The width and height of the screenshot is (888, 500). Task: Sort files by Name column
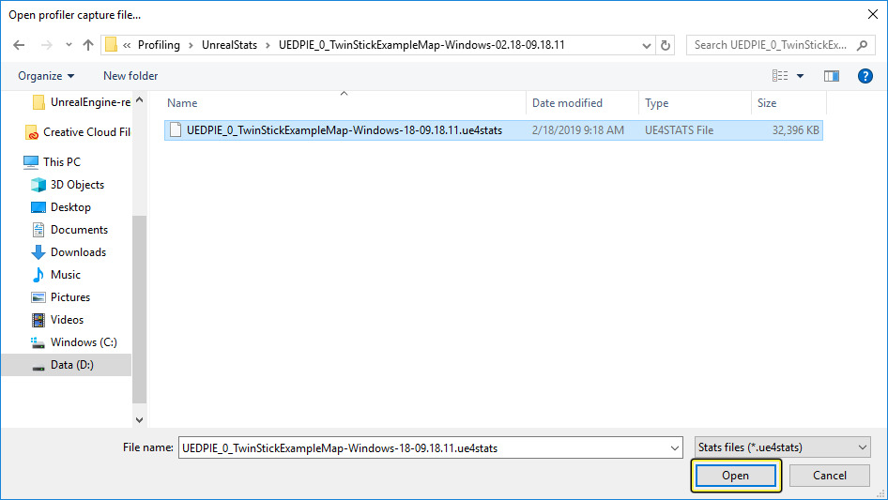pos(182,103)
